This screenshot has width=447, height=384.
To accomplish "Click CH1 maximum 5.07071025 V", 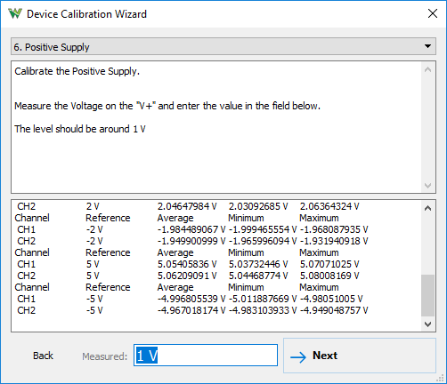I will [x=329, y=264].
